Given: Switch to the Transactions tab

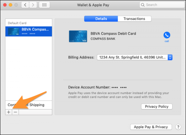Looking at the screenshot, I should 135,19.
